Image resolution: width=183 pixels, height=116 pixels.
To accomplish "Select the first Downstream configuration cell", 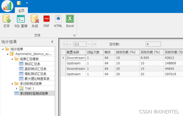I will click(76, 58).
